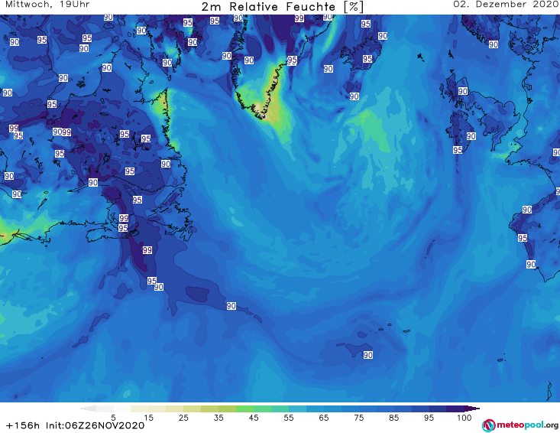Click the legend value 75
This screenshot has width=560, height=433.
point(358,418)
